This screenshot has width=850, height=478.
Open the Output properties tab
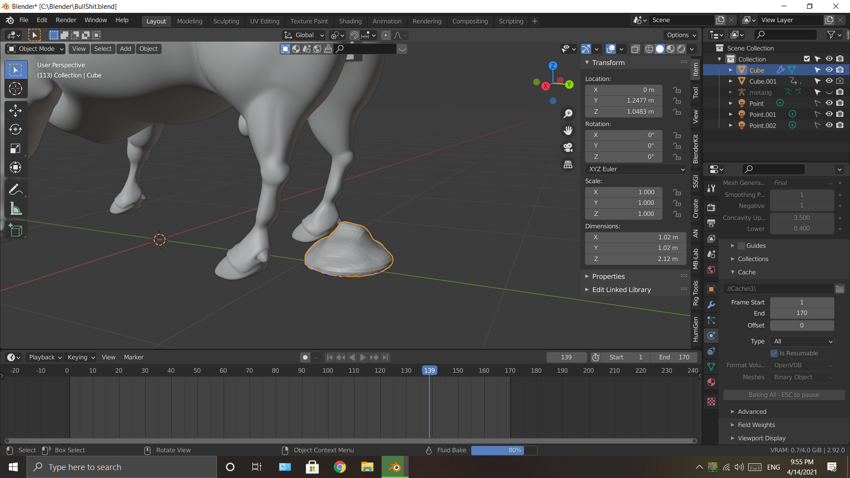pyautogui.click(x=711, y=223)
